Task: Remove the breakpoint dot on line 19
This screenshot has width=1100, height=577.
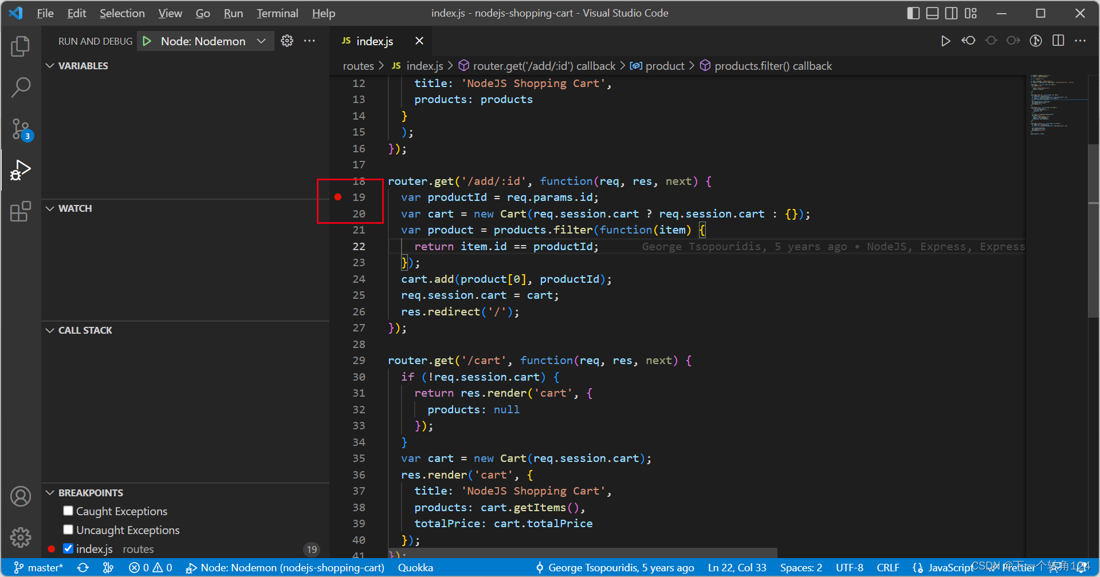Action: pos(338,197)
